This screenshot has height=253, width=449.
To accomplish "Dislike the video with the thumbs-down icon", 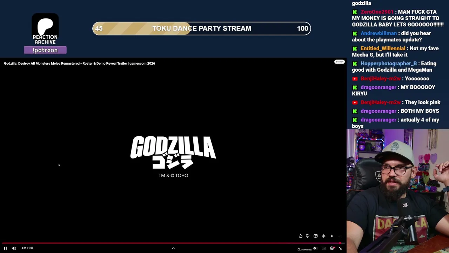I will click(x=308, y=236).
